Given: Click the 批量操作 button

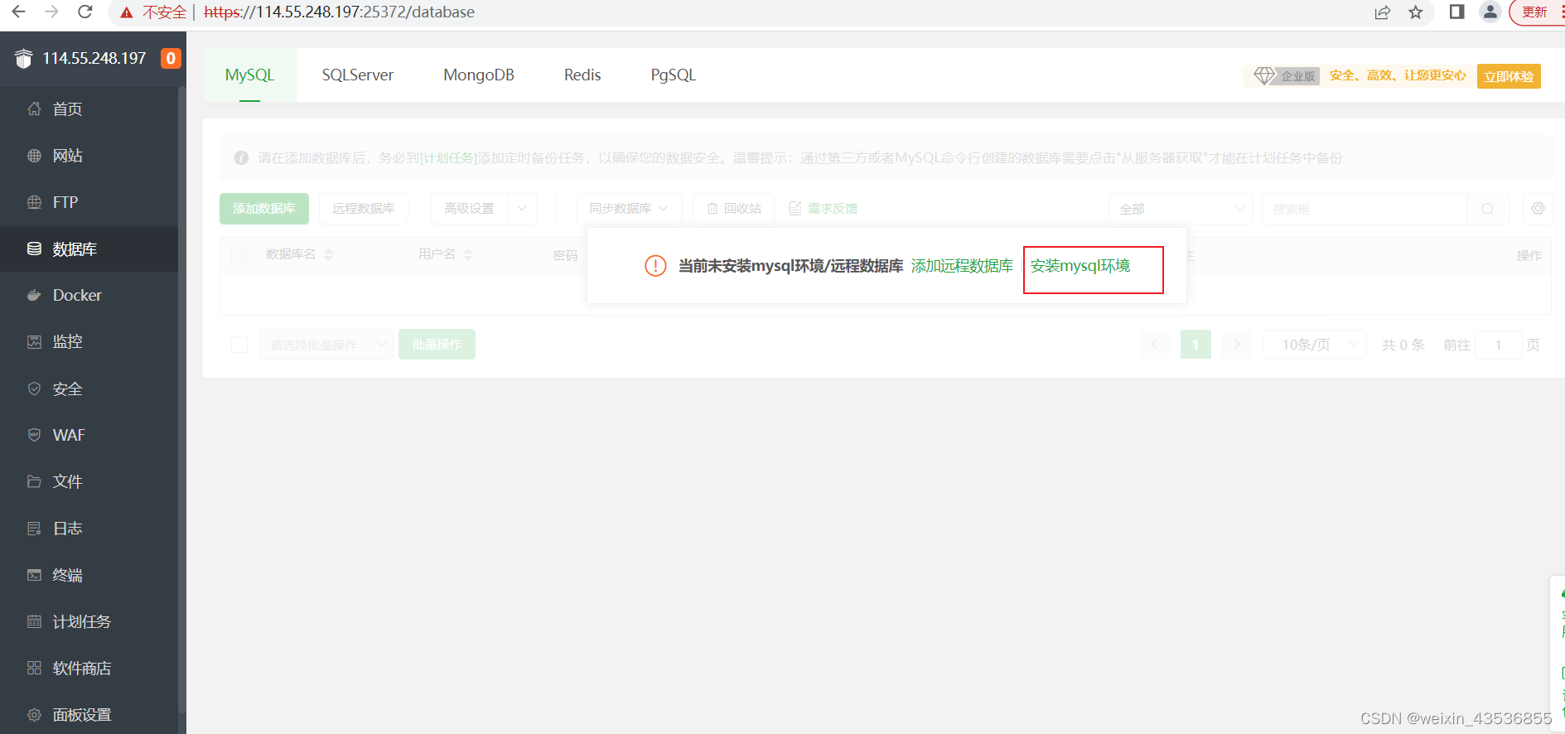Looking at the screenshot, I should point(437,345).
